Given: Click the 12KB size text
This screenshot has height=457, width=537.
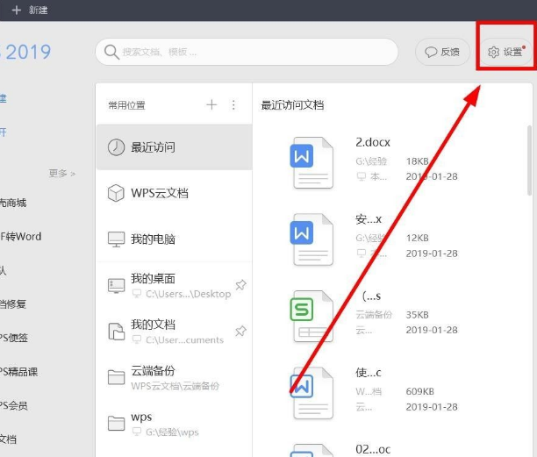Looking at the screenshot, I should [417, 238].
